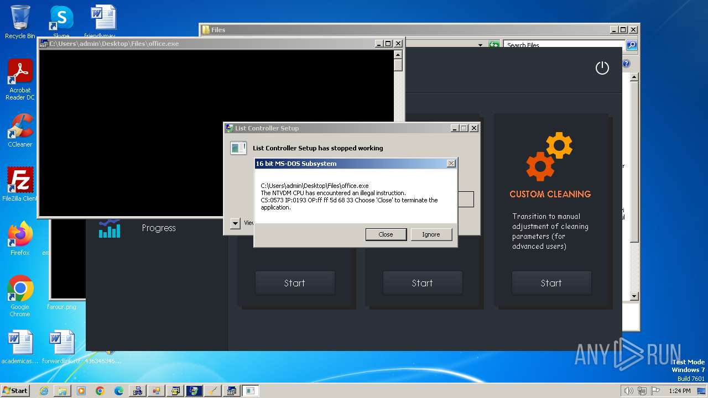Click the middle Start button in cleaner app
This screenshot has width=708, height=398.
pyautogui.click(x=422, y=283)
